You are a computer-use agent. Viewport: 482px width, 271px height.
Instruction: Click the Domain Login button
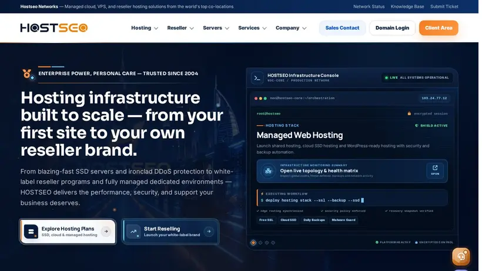(392, 28)
